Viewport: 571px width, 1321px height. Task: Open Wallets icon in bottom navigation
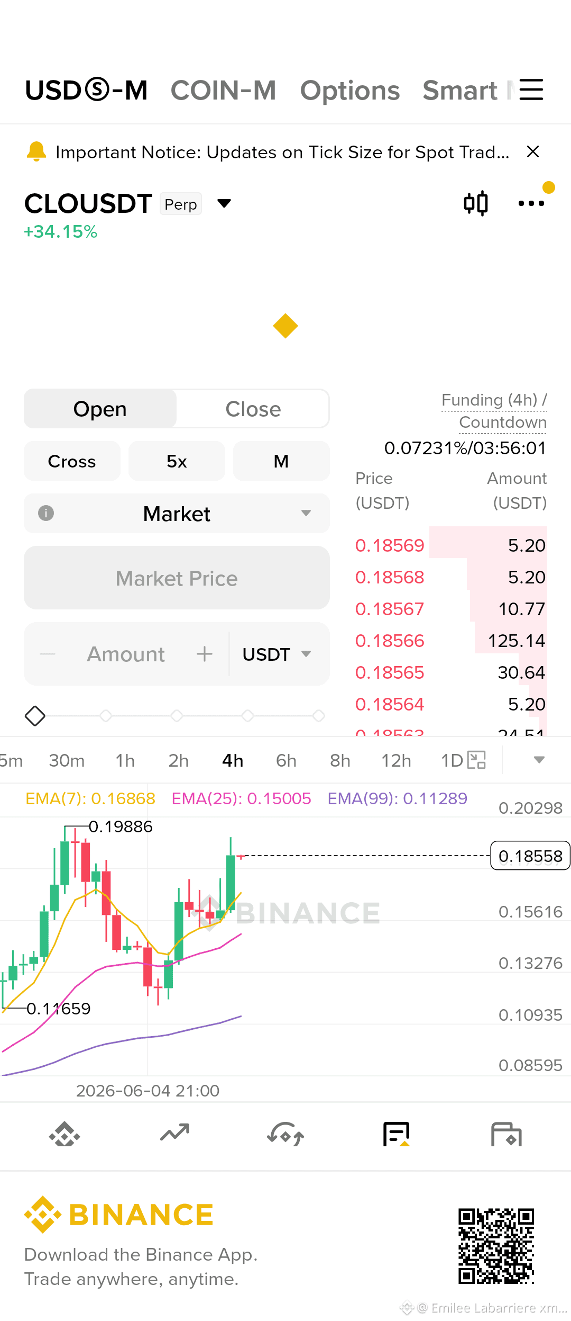point(506,1134)
